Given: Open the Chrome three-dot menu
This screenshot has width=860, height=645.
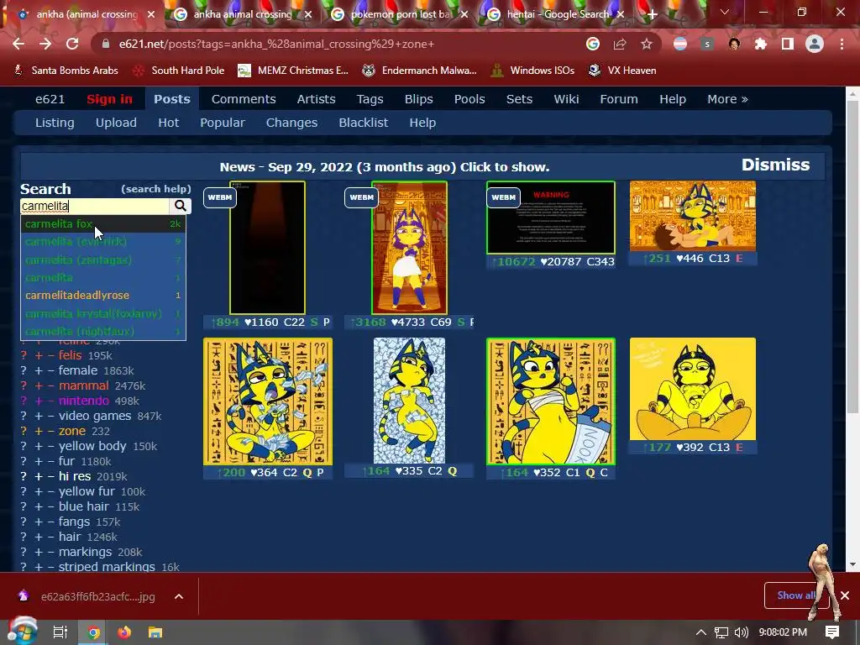Looking at the screenshot, I should (x=842, y=44).
